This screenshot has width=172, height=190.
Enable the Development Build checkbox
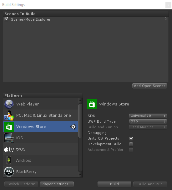click(131, 144)
